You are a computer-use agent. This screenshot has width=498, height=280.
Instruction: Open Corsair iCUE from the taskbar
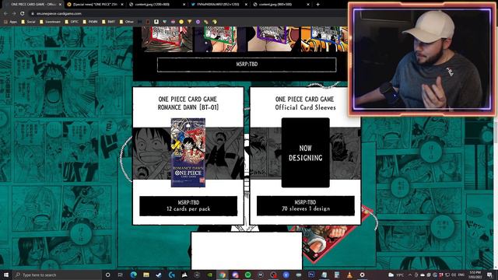(184, 275)
